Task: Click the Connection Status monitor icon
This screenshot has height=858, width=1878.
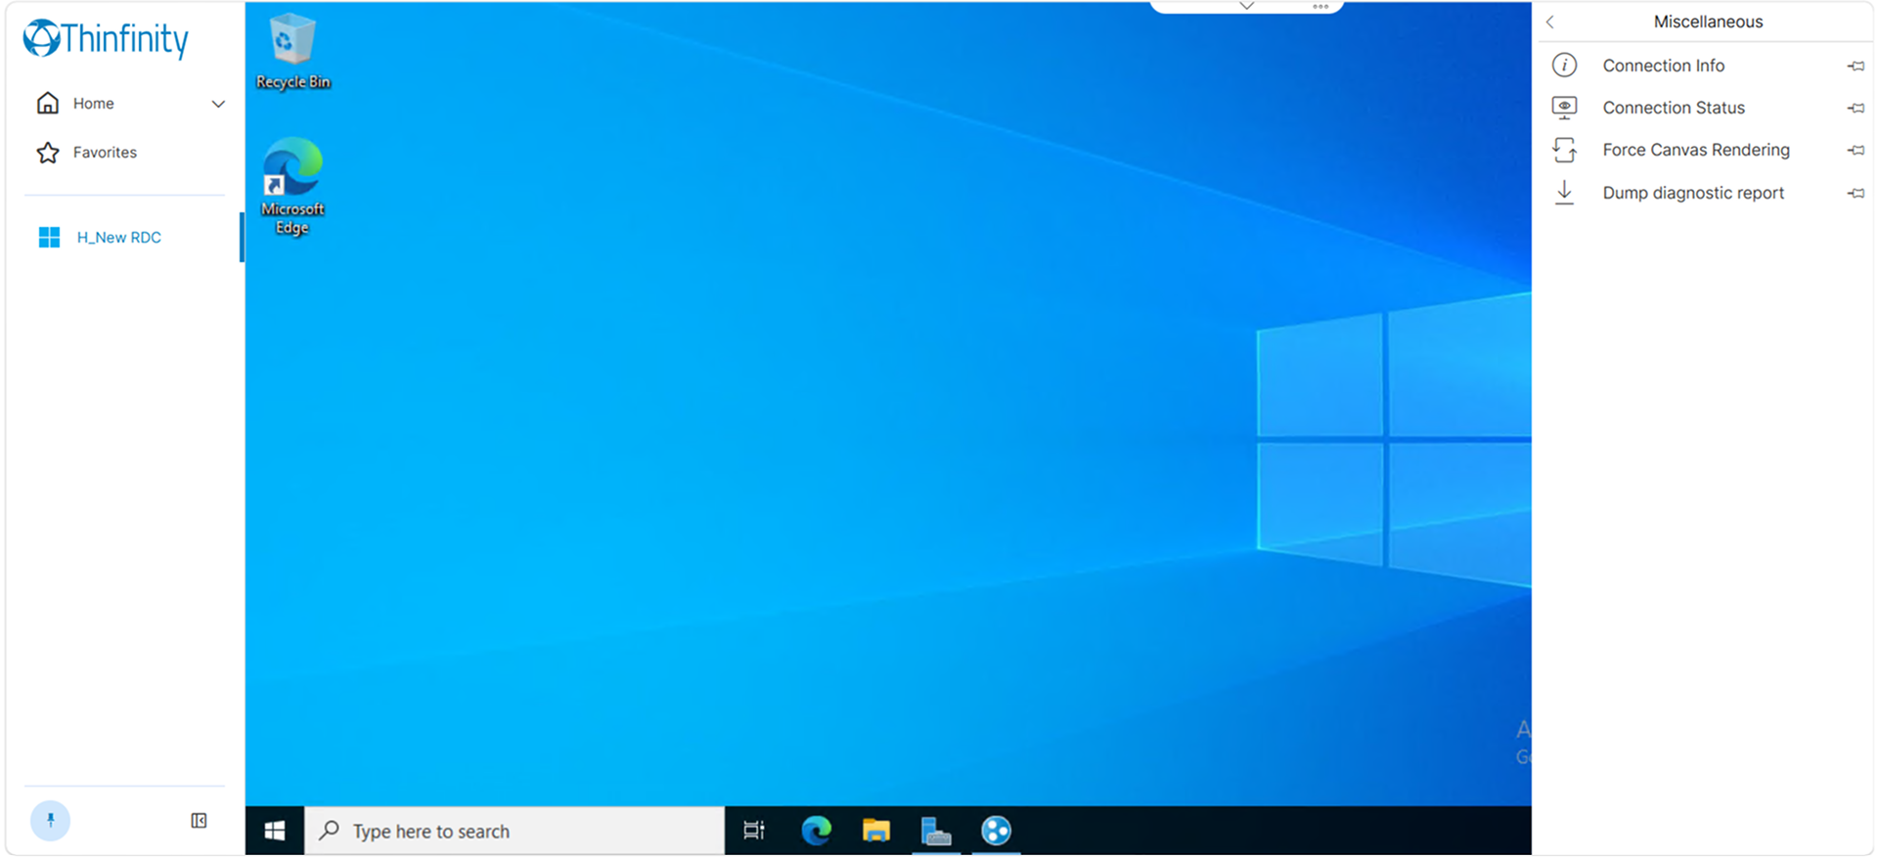Action: (1565, 108)
